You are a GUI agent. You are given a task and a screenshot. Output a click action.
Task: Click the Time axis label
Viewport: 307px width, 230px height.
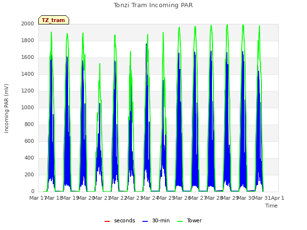(x=272, y=206)
